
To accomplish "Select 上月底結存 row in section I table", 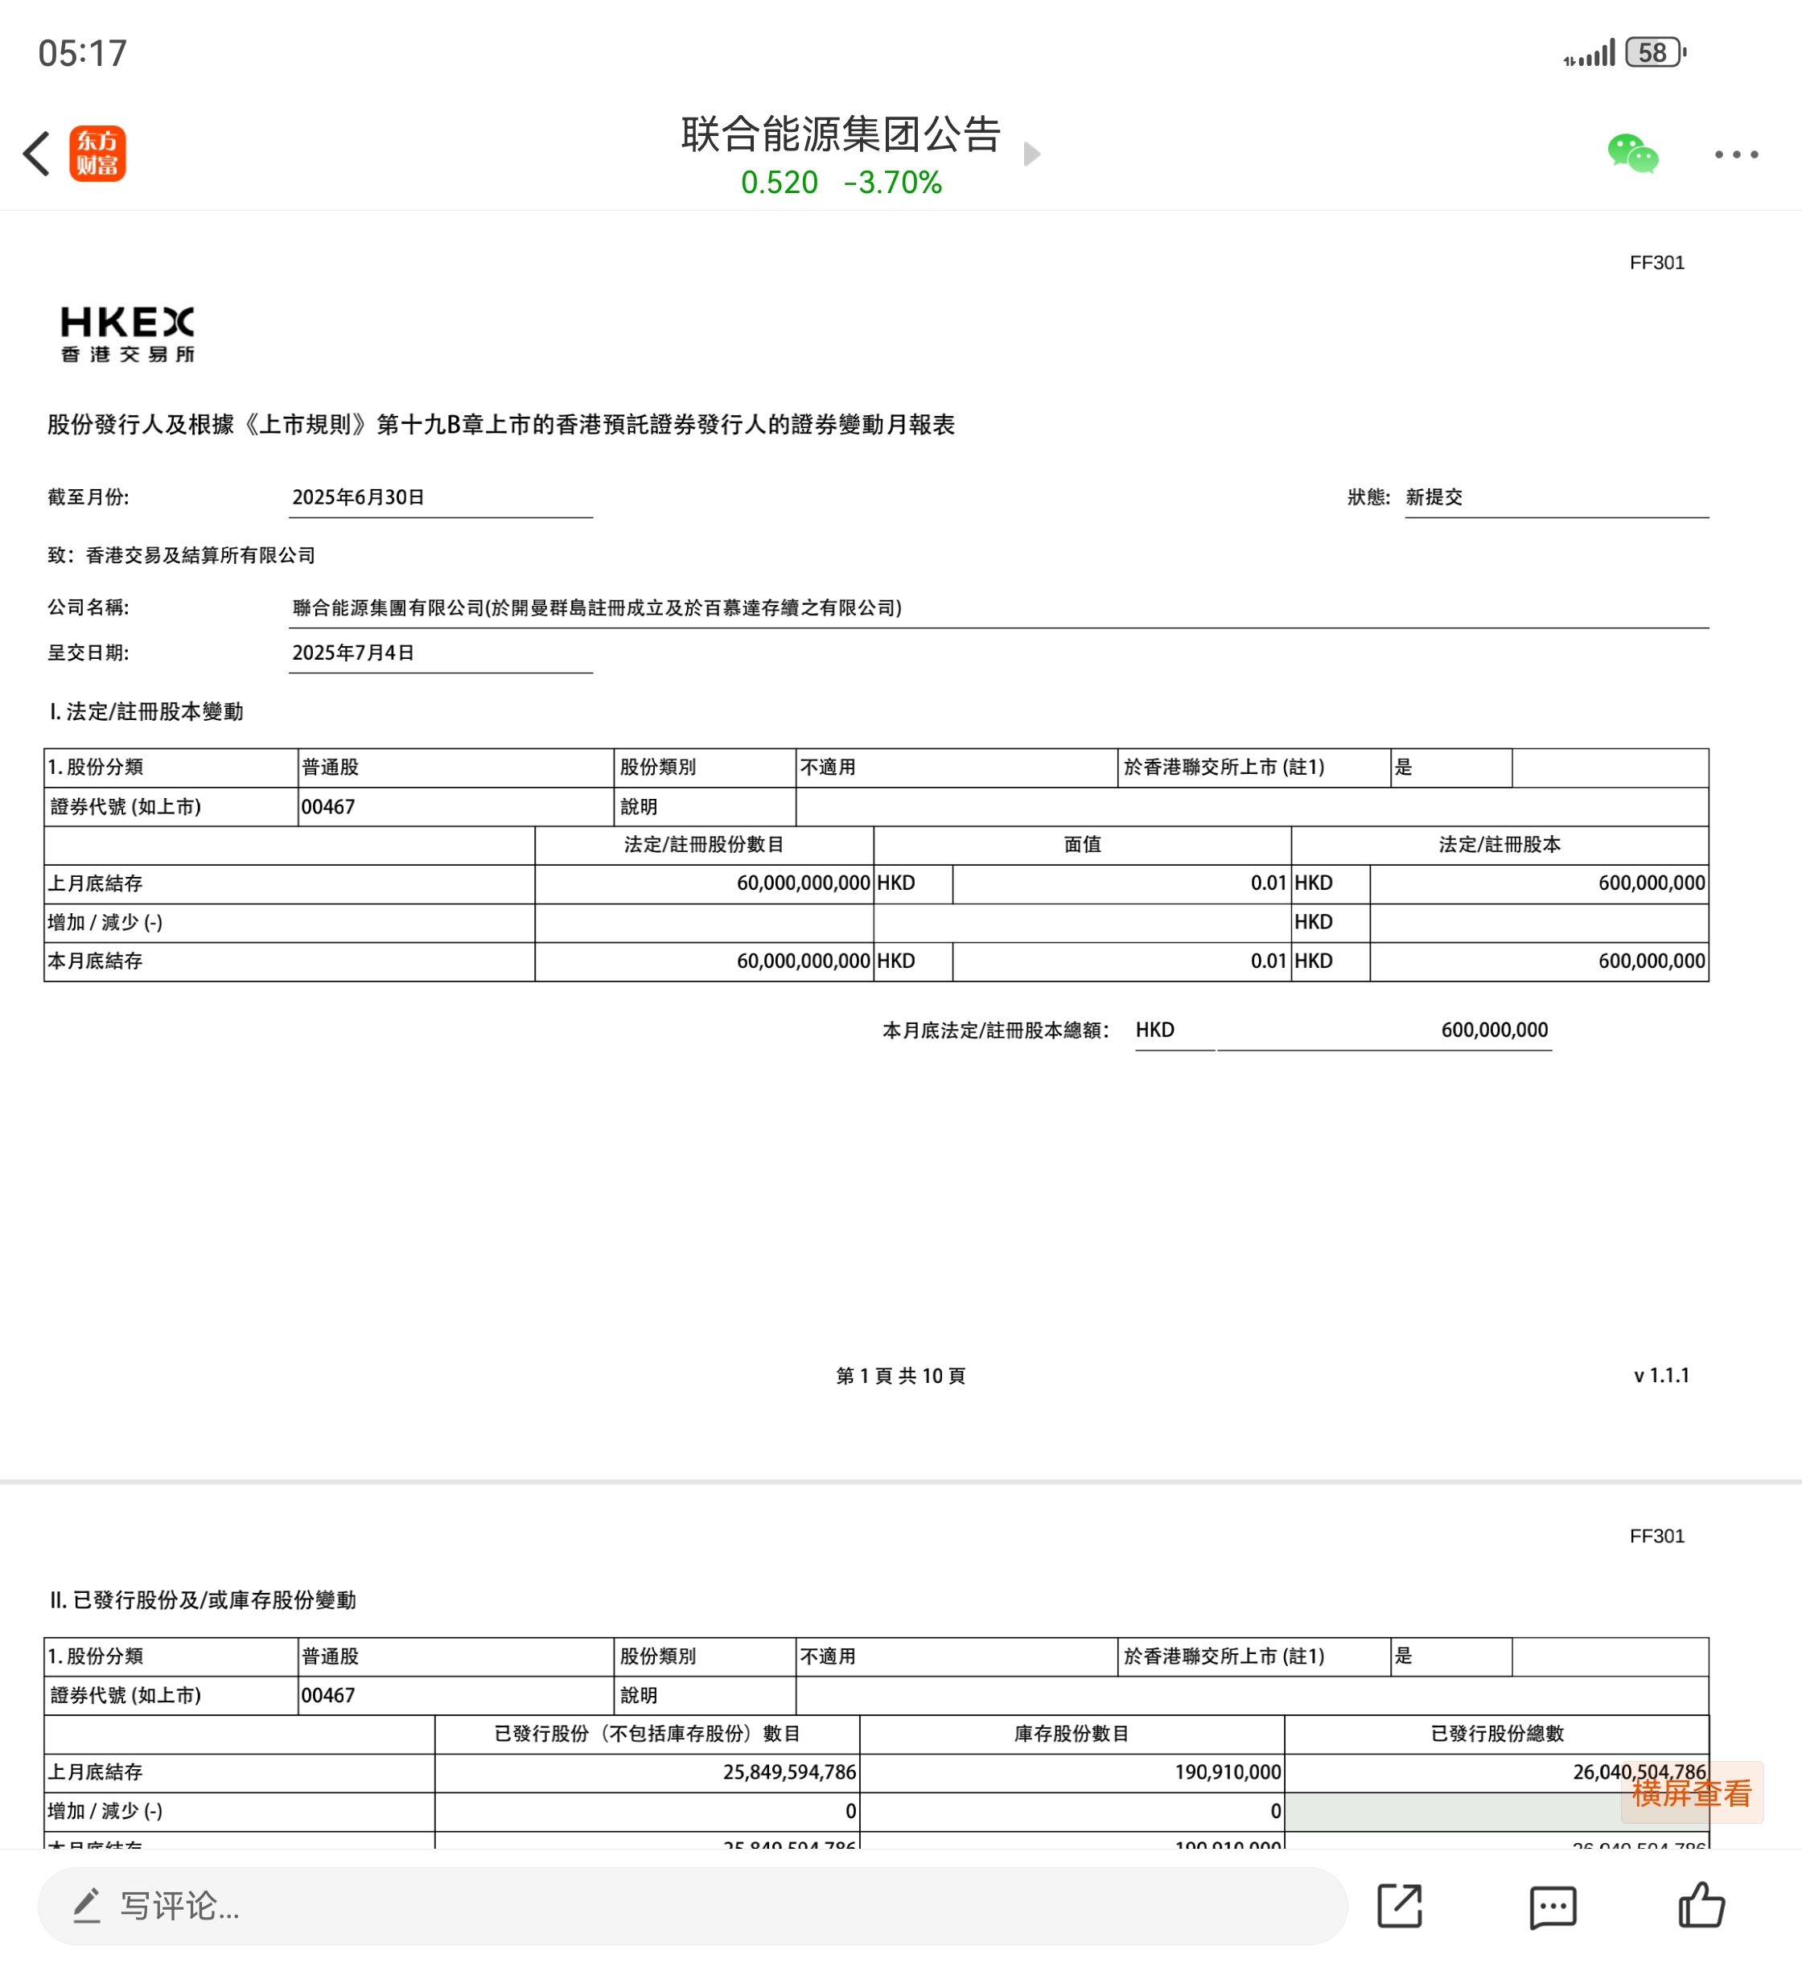I will coord(875,883).
